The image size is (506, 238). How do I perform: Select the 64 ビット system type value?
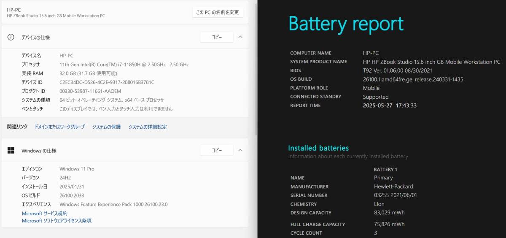point(112,100)
